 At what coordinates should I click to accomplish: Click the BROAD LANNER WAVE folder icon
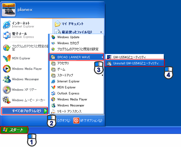(53, 57)
